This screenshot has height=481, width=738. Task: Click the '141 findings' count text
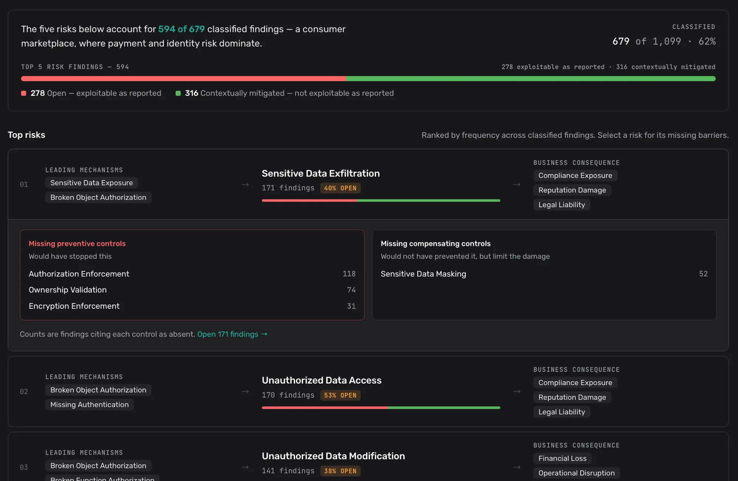288,471
